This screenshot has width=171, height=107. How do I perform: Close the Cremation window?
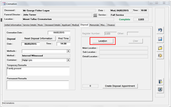[x=164, y=3]
